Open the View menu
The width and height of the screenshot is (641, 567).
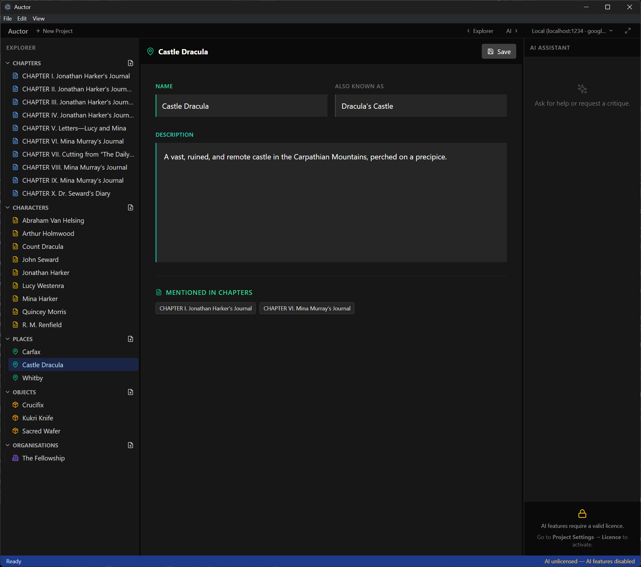tap(38, 19)
